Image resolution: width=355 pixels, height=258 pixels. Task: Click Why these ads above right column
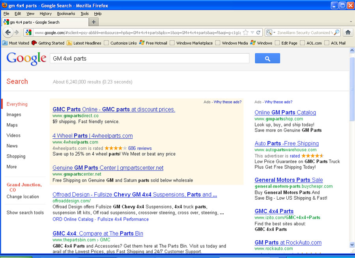[278, 102]
